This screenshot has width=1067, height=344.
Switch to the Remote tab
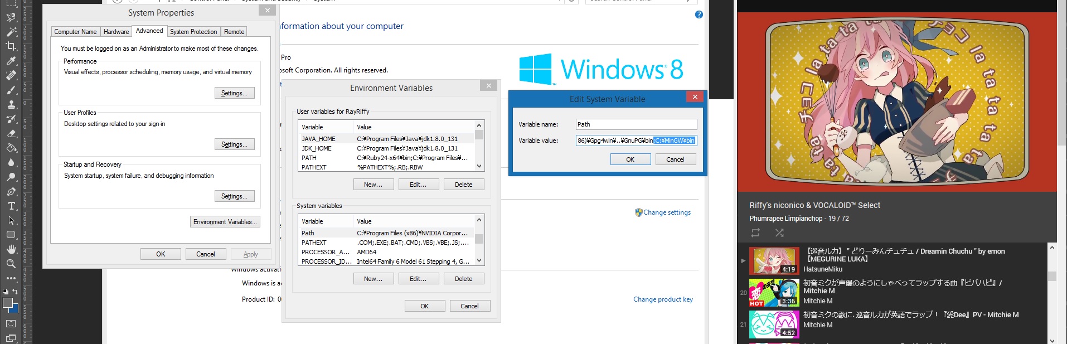click(x=234, y=32)
